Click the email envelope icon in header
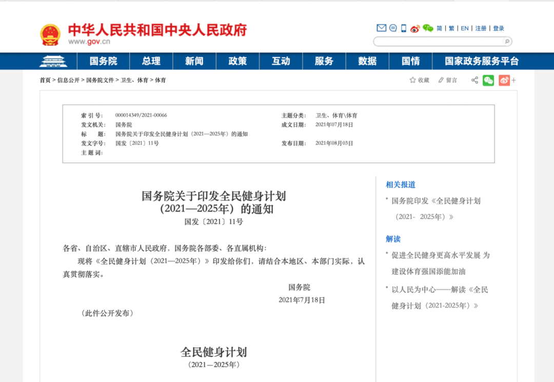This screenshot has height=382, width=554. (x=381, y=28)
